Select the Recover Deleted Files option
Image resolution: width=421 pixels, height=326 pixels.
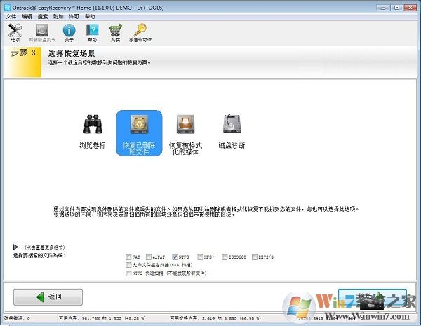click(x=139, y=133)
